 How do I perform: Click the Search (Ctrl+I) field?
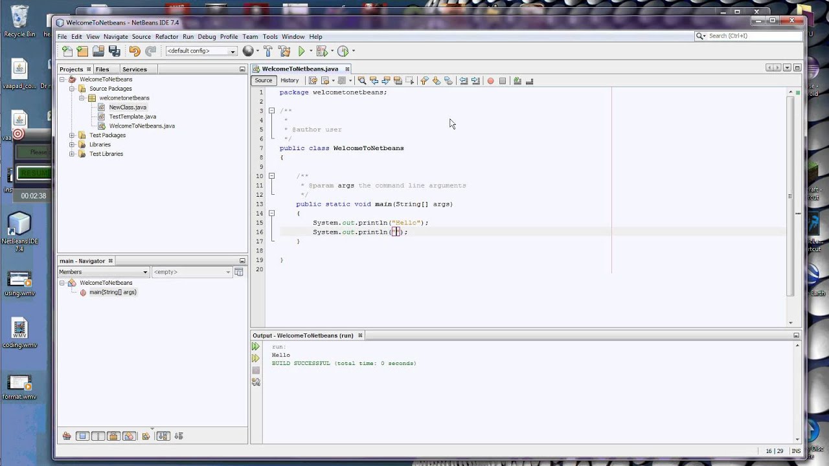[747, 36]
